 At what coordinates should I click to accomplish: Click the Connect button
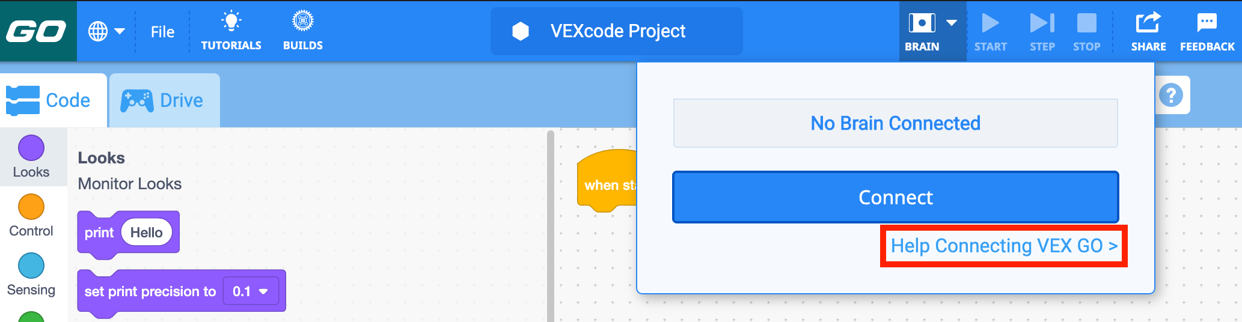click(895, 197)
